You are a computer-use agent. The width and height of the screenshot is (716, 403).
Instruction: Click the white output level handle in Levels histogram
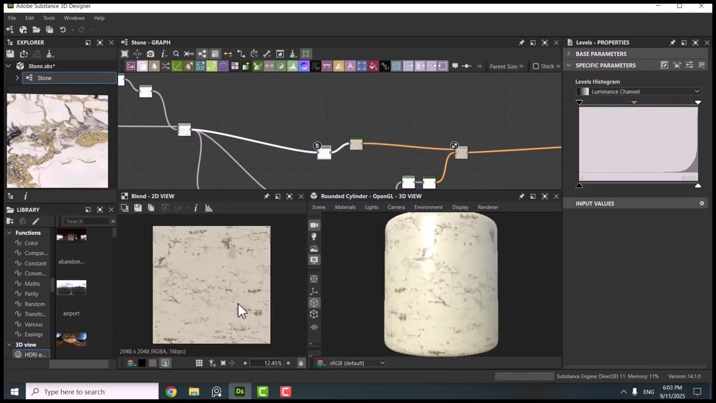[698, 185]
